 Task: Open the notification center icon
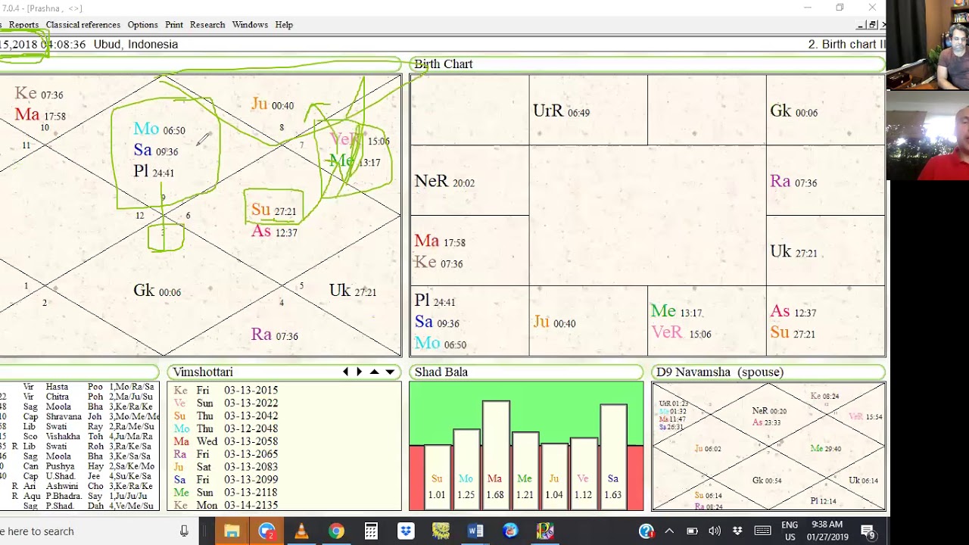868,531
